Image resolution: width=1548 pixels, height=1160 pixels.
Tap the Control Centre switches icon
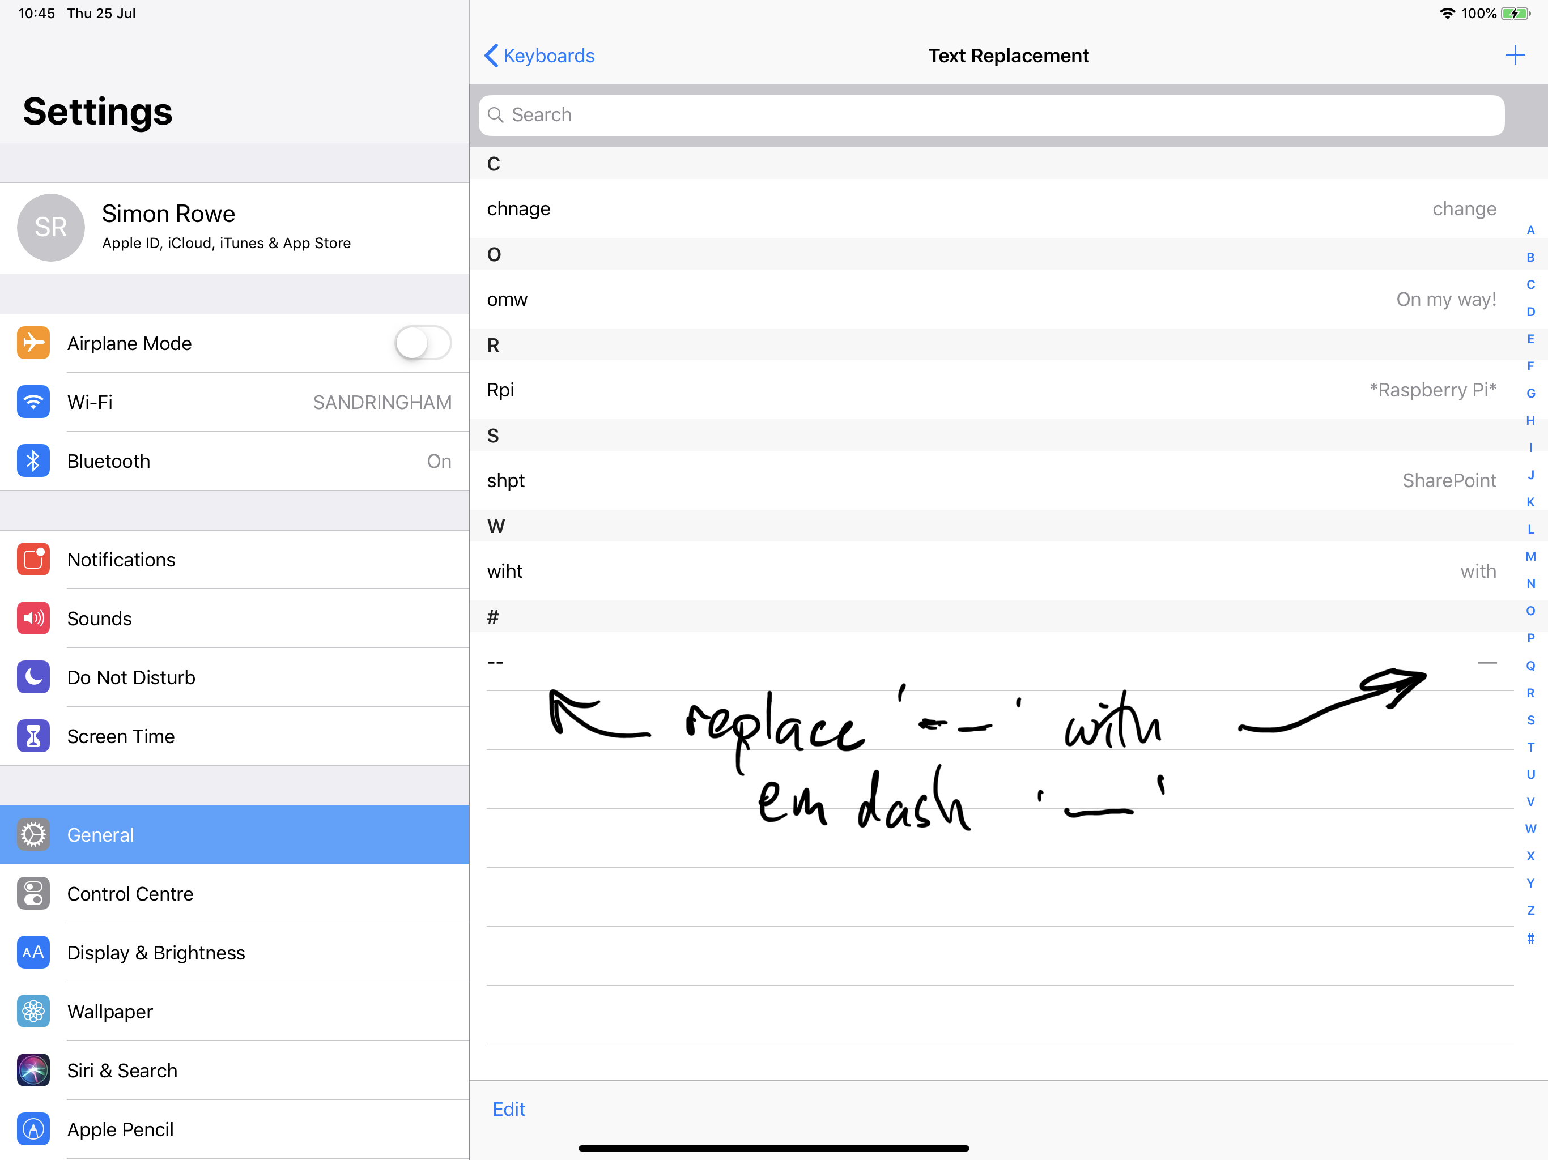tap(33, 893)
